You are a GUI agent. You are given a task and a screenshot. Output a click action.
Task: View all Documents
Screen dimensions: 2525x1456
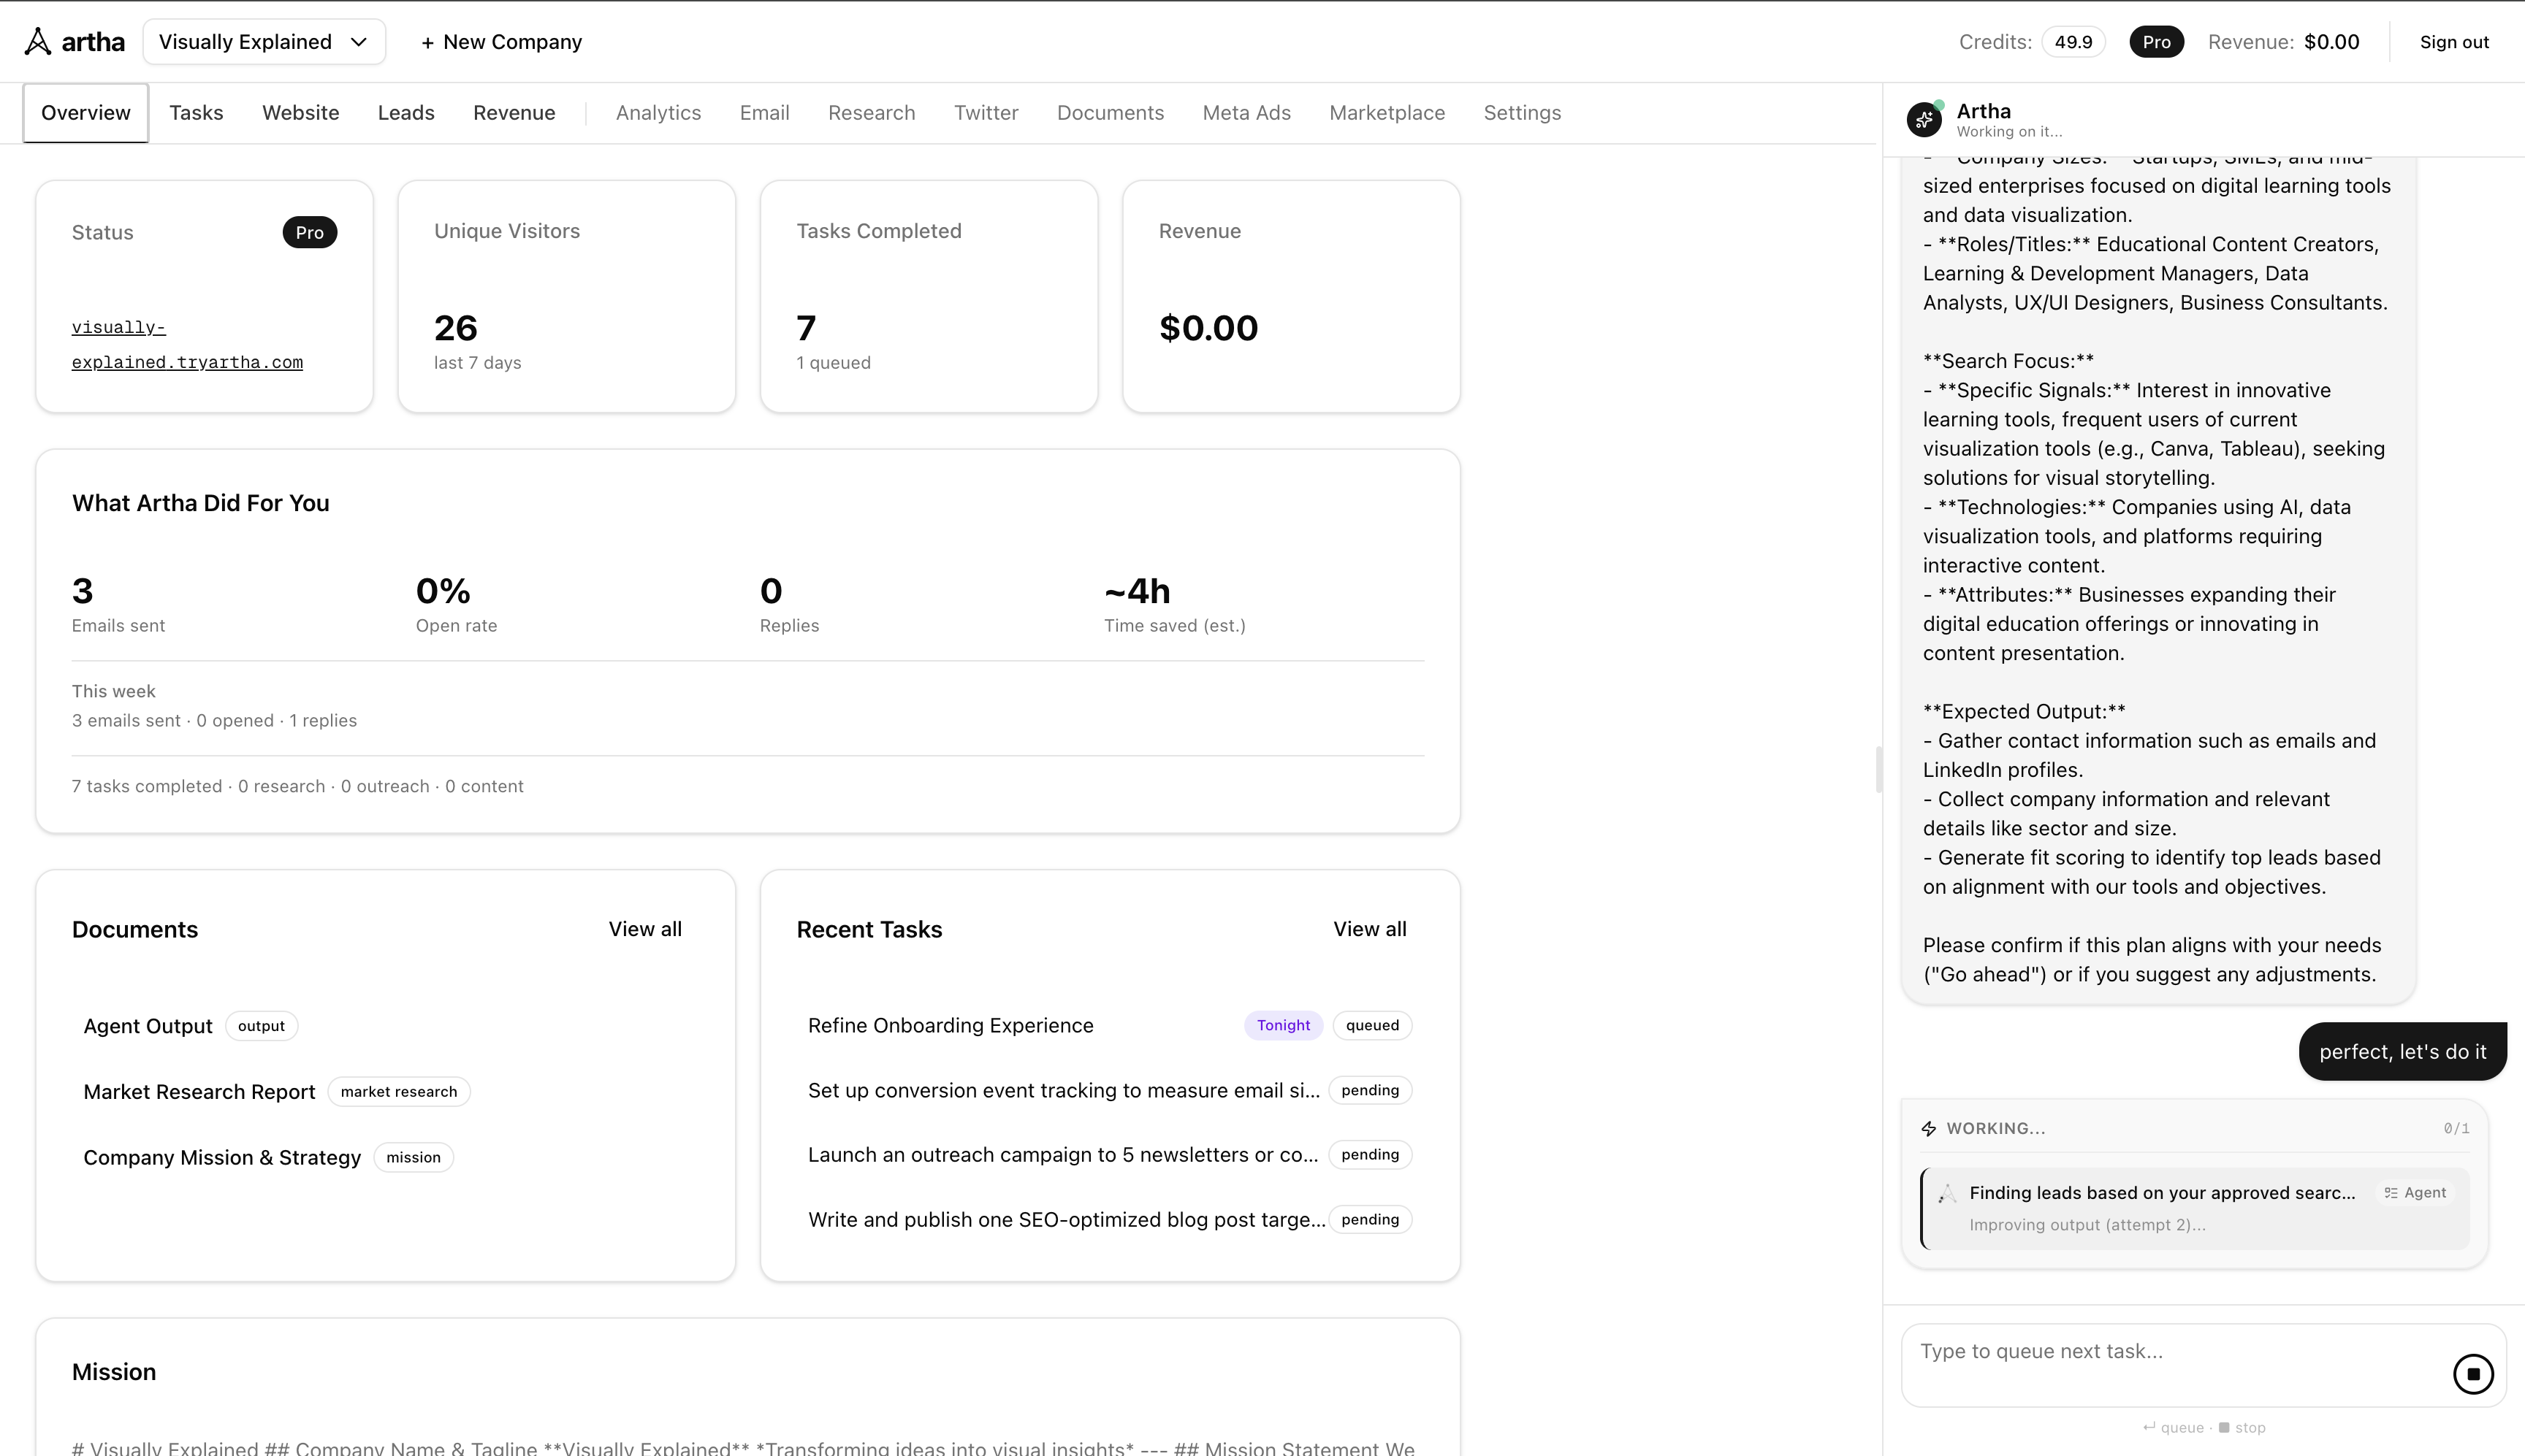644,929
